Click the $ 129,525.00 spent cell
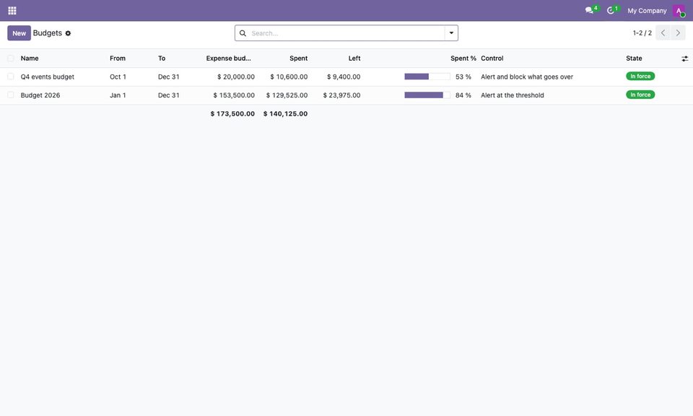Image resolution: width=693 pixels, height=416 pixels. pos(287,95)
